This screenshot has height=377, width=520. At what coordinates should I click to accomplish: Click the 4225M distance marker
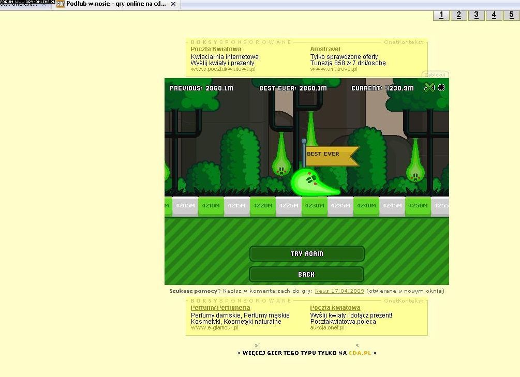click(x=289, y=206)
